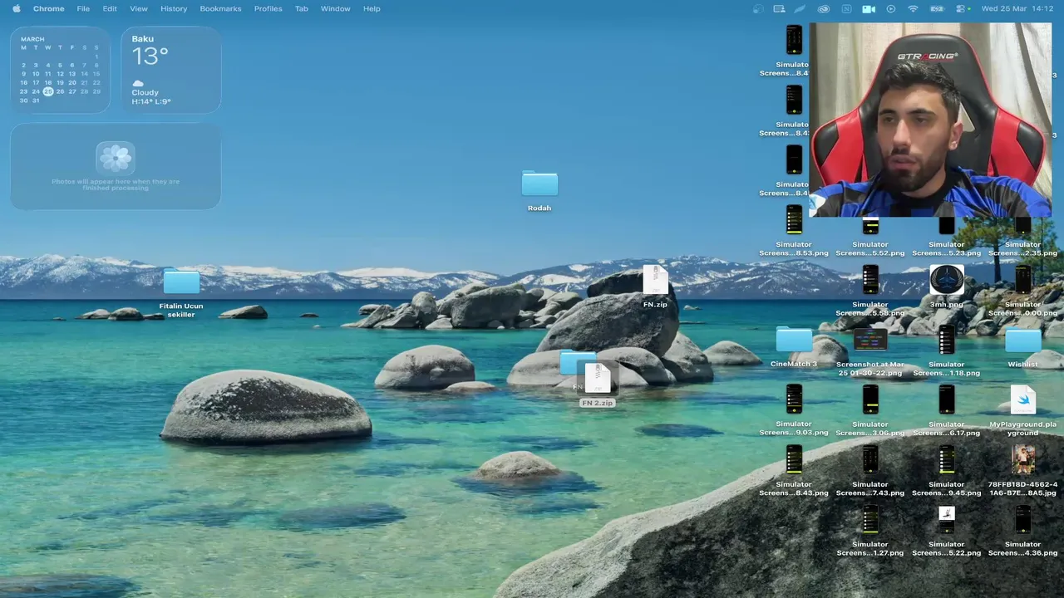Screen dimensions: 1064x598
Task: Open the Edit menu
Action: (x=110, y=8)
